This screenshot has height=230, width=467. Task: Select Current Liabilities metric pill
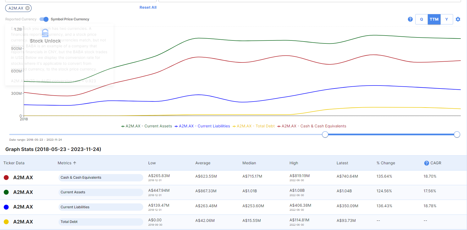[x=101, y=207]
